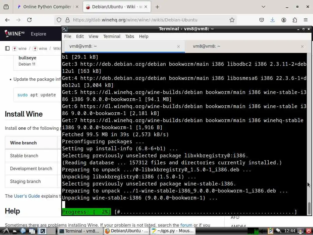
Task: Open a new browser tab
Action: tap(157, 7)
